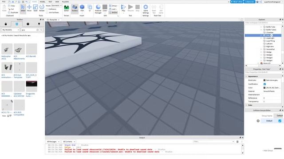Activate the Select tool
This screenshot has height=159, width=284.
click(x=23, y=8)
